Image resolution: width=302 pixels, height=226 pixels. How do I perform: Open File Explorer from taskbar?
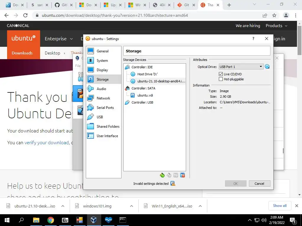tap(36, 220)
